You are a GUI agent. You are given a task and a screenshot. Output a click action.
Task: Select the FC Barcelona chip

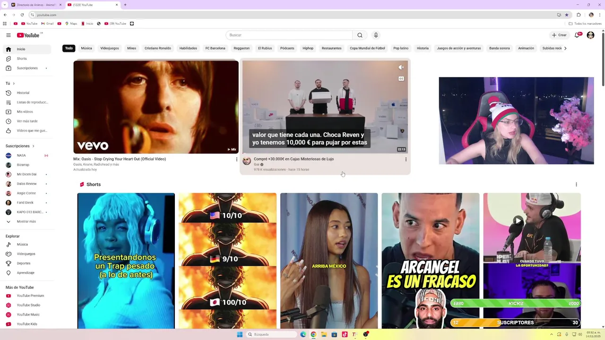tap(215, 48)
